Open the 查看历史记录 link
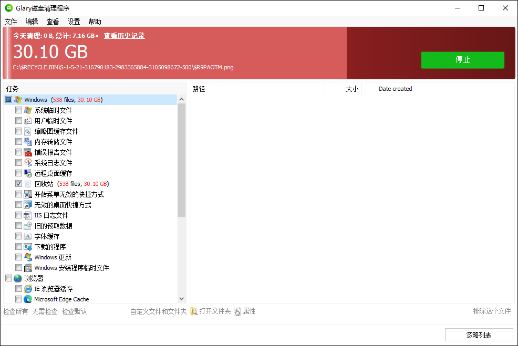Image resolution: width=518 pixels, height=346 pixels. click(x=124, y=36)
